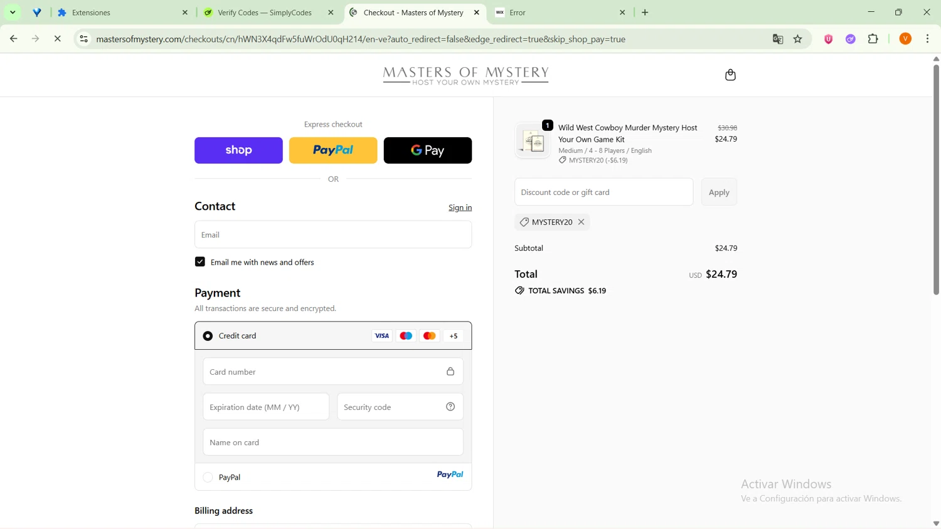Click the Wild West Cowboy product thumbnail
This screenshot has width=941, height=529.
click(x=533, y=141)
